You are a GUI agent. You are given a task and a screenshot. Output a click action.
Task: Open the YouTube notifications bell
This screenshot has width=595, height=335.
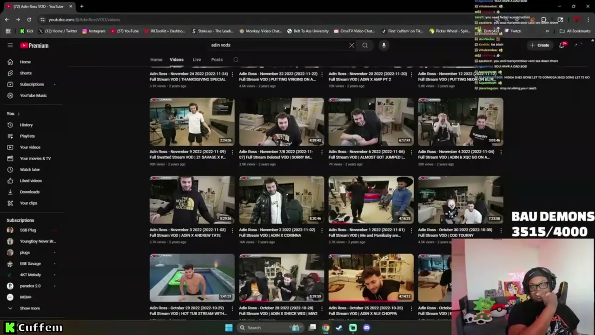point(562,45)
